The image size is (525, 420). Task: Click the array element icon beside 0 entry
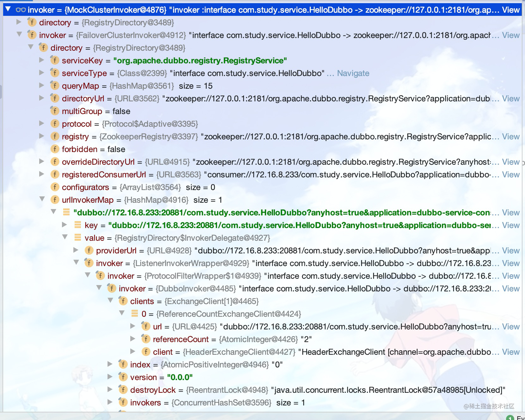(134, 314)
